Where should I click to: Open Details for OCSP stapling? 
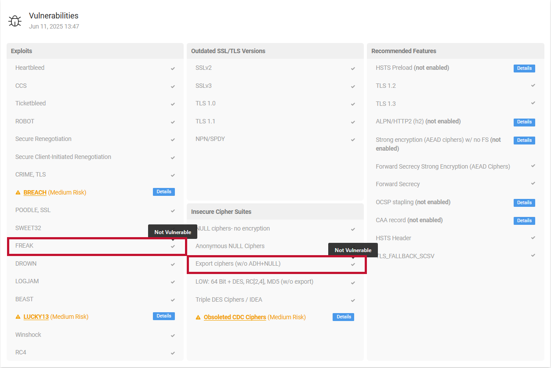[524, 202]
